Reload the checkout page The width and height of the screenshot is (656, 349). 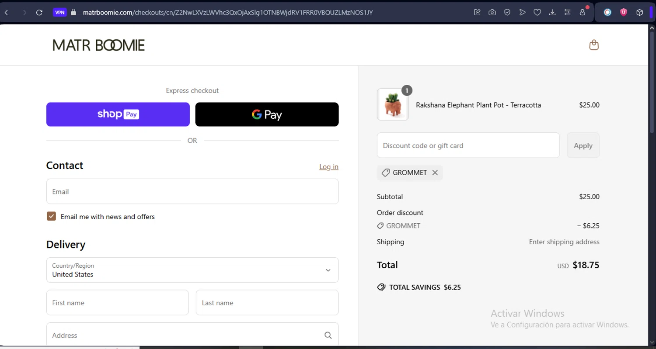pyautogui.click(x=39, y=13)
